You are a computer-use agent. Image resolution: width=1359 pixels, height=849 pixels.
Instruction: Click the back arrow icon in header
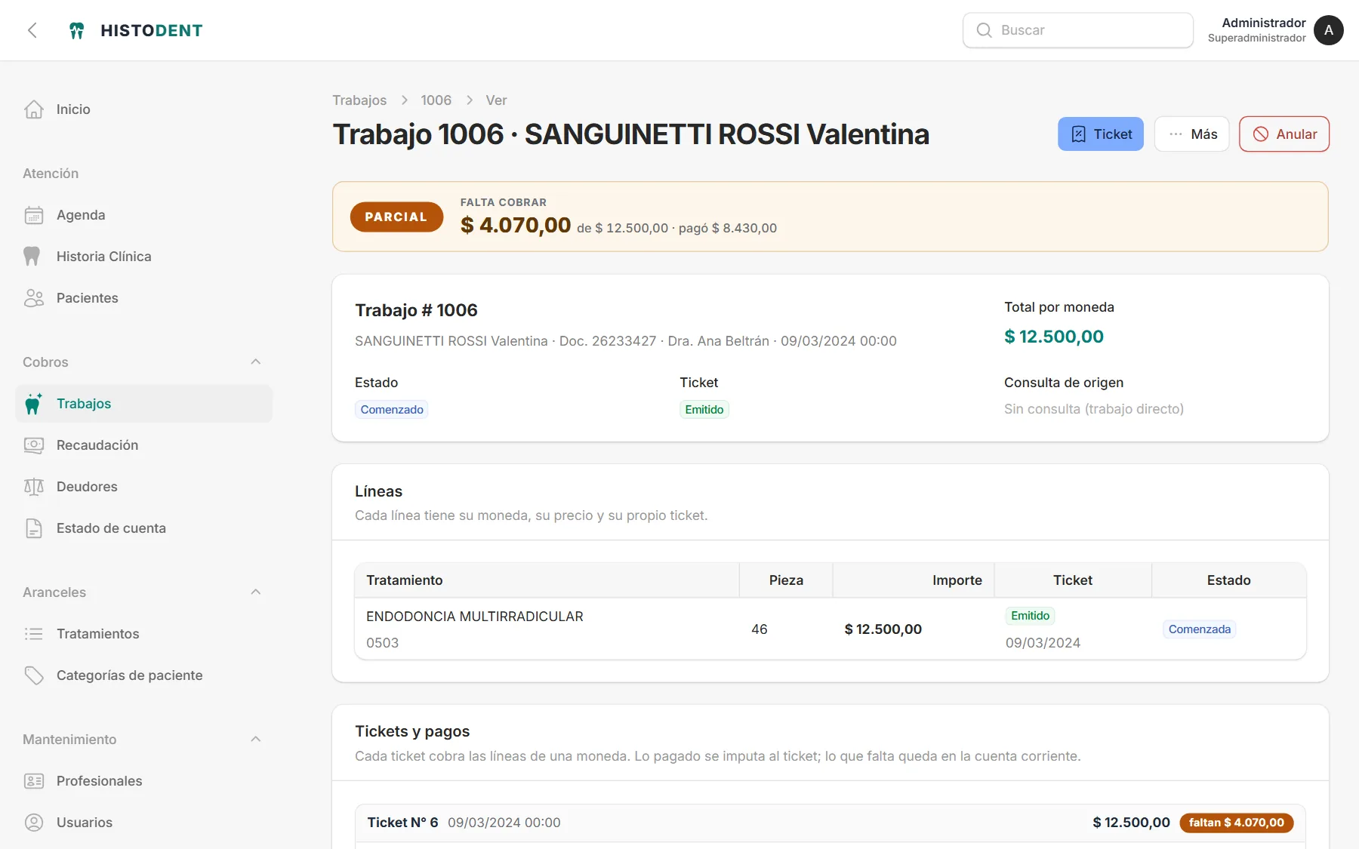[x=32, y=30]
